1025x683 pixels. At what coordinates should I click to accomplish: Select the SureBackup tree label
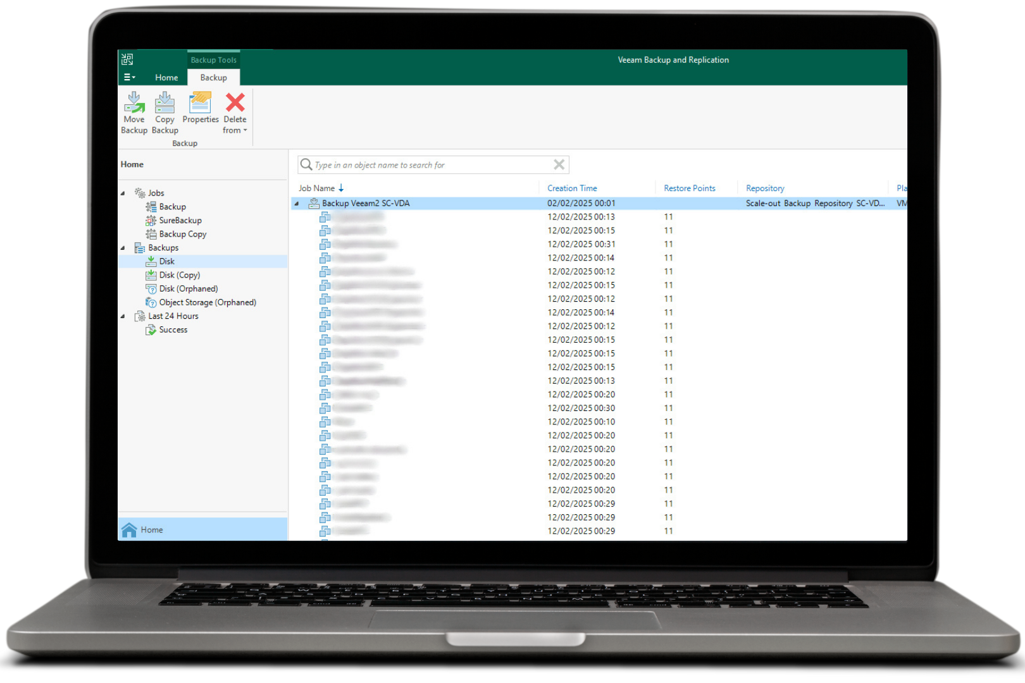180,221
